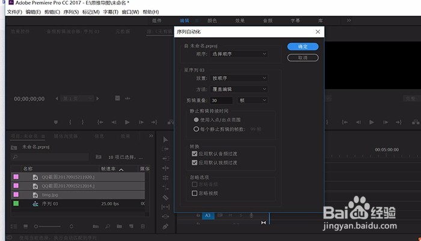Open the Sequence (序列) menu

pyautogui.click(x=71, y=12)
